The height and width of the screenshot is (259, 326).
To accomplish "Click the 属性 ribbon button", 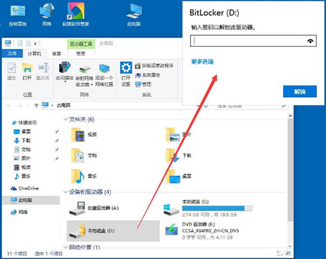I will (11, 71).
